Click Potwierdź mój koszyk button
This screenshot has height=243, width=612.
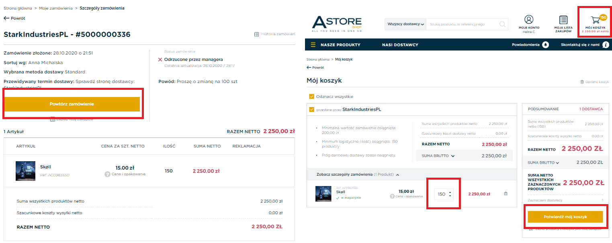click(565, 217)
